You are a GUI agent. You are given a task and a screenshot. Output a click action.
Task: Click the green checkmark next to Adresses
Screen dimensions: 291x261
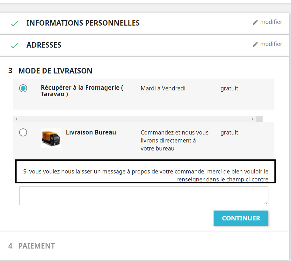[14, 46]
